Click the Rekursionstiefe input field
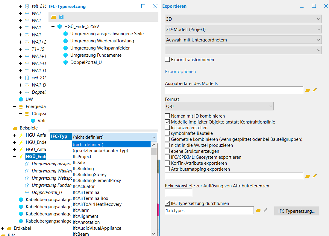This screenshot has width=329, height=236. pyautogui.click(x=178, y=193)
